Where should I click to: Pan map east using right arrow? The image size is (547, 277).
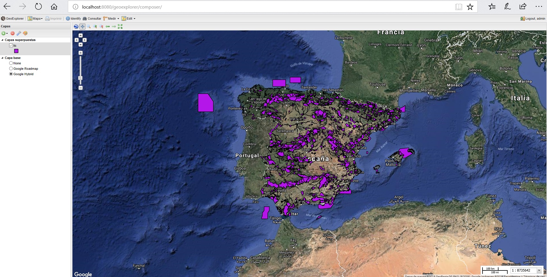point(84,40)
